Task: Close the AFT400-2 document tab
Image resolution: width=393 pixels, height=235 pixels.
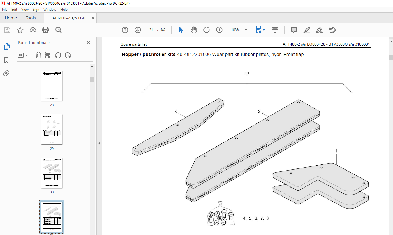Action: click(93, 18)
